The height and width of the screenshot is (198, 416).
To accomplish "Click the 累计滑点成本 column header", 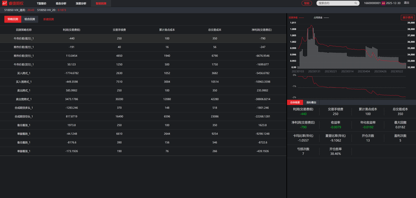I will [x=167, y=30].
